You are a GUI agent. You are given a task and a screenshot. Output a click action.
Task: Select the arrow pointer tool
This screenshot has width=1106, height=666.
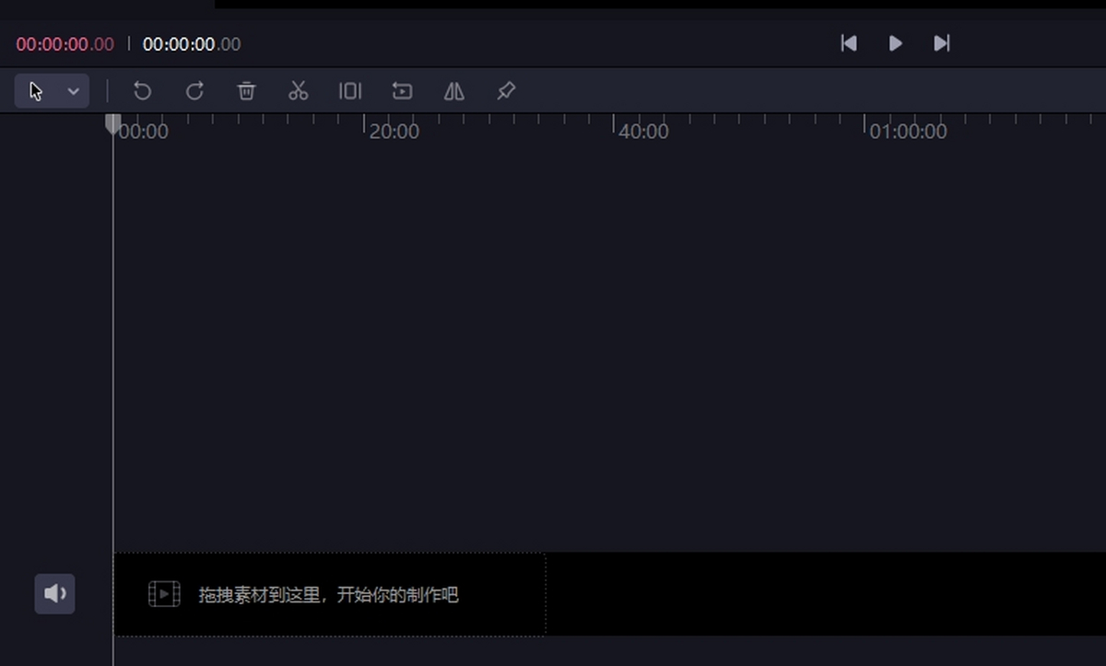click(x=36, y=91)
